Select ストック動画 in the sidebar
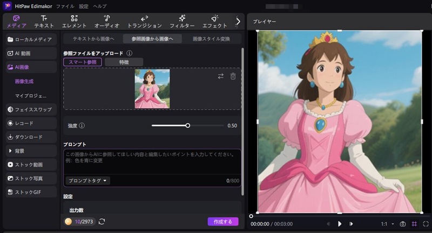The image size is (432, 233). click(31, 164)
